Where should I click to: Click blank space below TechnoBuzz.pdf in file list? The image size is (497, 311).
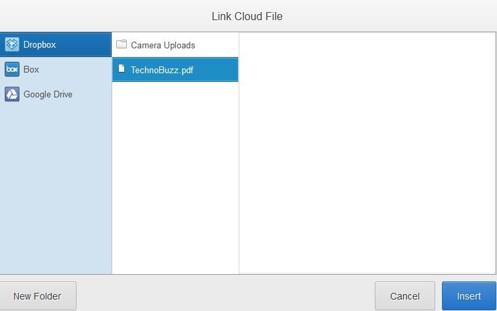[x=175, y=177]
